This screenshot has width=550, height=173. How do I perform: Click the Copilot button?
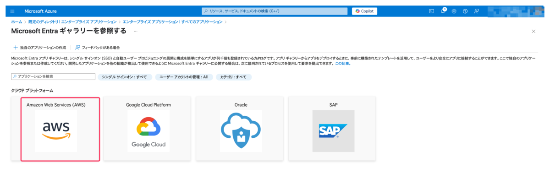pos(364,11)
